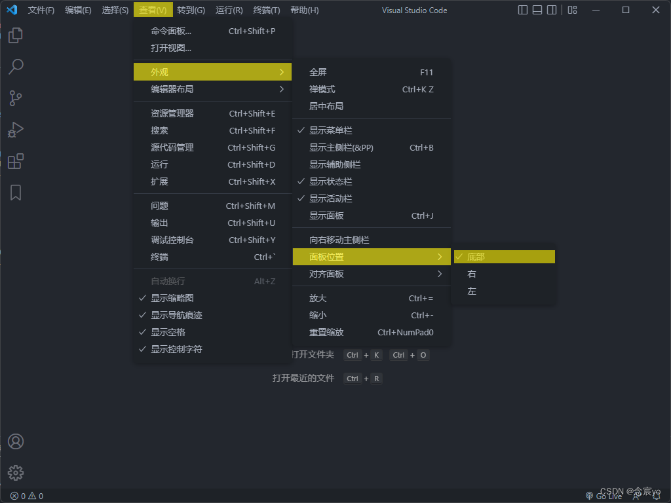Toggle primary sidebar layout icon in title bar
671x503 pixels.
[522, 10]
